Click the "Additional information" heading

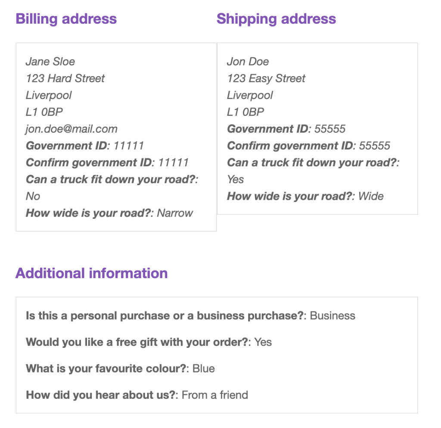pyautogui.click(x=91, y=273)
